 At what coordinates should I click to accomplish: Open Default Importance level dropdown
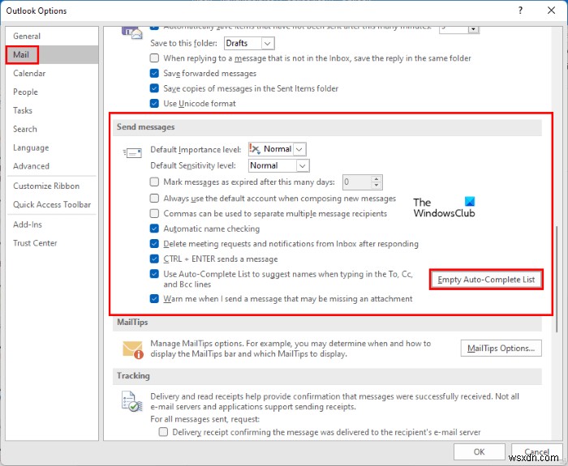(299, 149)
